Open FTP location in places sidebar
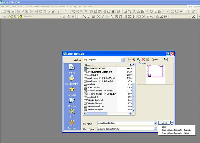Image resolution: width=200 pixels, height=143 pixels. click(x=72, y=113)
